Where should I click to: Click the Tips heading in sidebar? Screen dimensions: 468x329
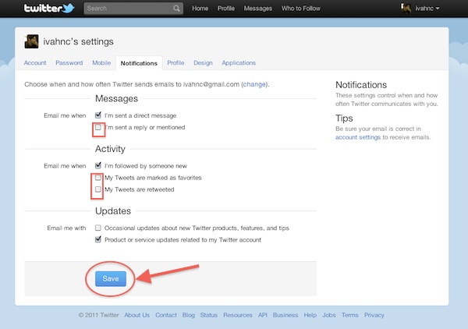[x=344, y=119]
